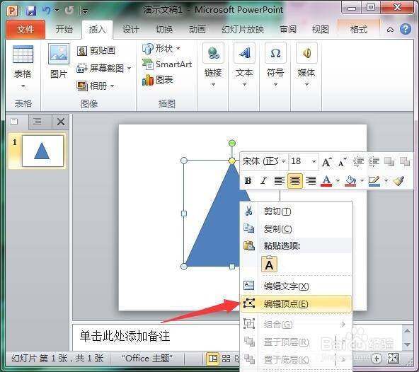The width and height of the screenshot is (419, 372).
Task: Decrease font size in mini toolbar
Action: 342,161
